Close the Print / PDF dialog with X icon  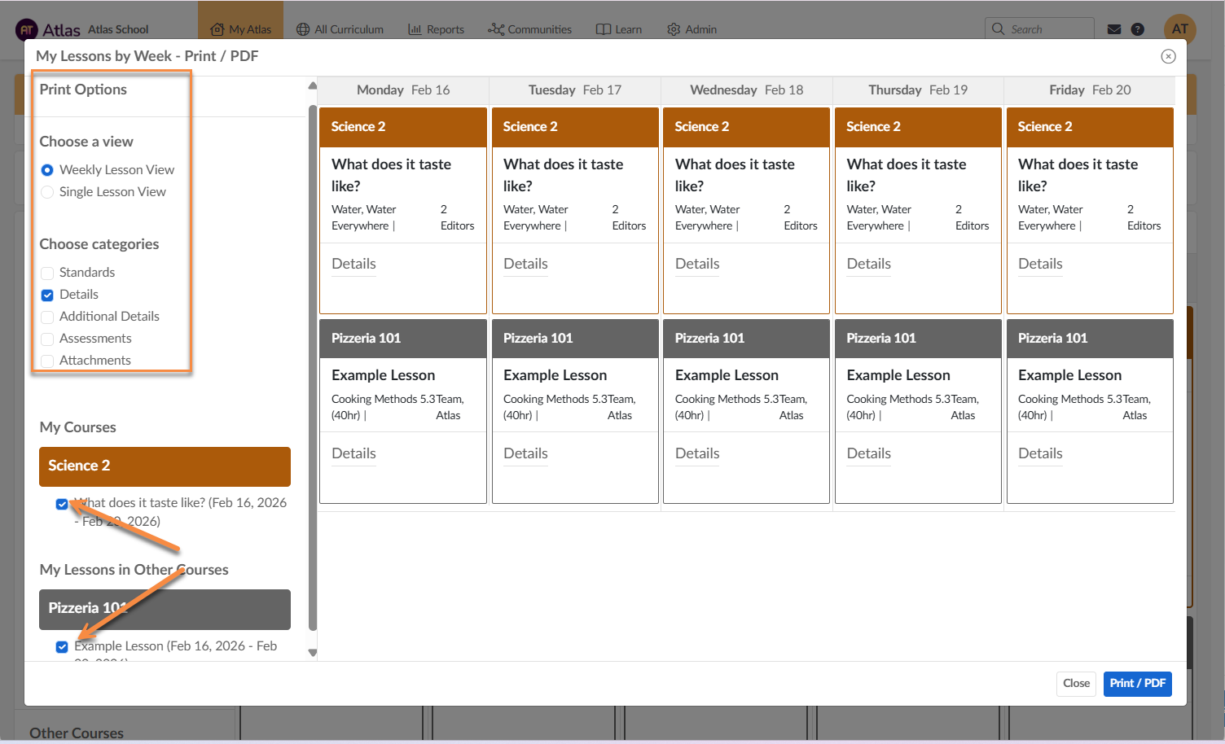pyautogui.click(x=1168, y=56)
